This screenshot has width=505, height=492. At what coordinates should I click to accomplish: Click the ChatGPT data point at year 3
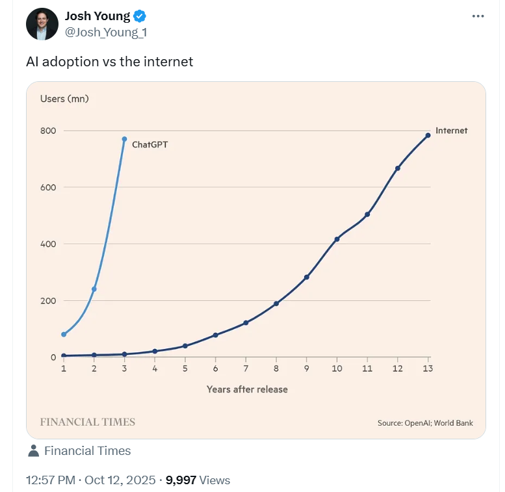[x=124, y=139]
